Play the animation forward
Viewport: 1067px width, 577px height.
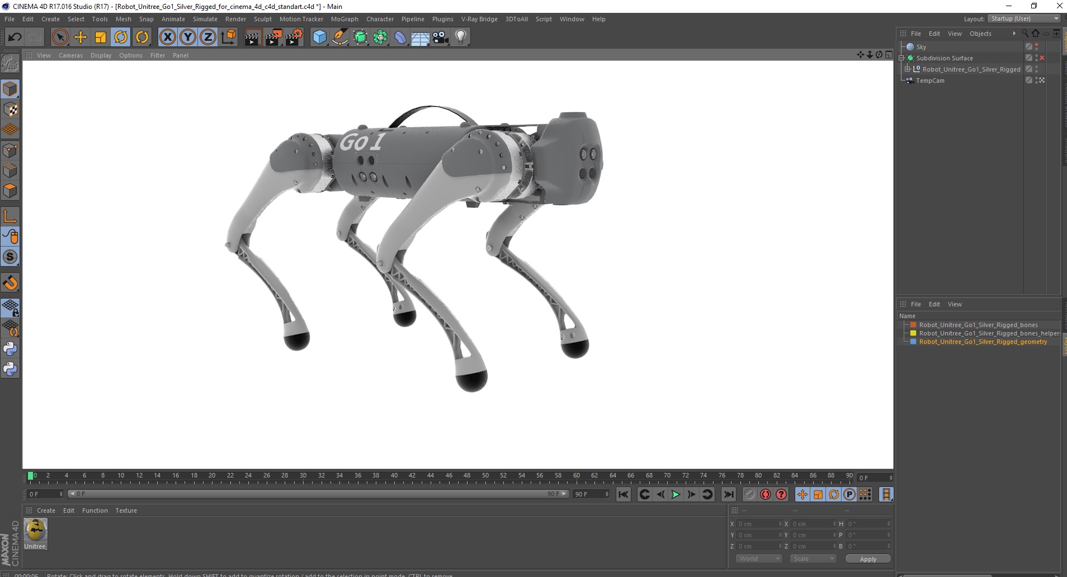[x=676, y=494]
